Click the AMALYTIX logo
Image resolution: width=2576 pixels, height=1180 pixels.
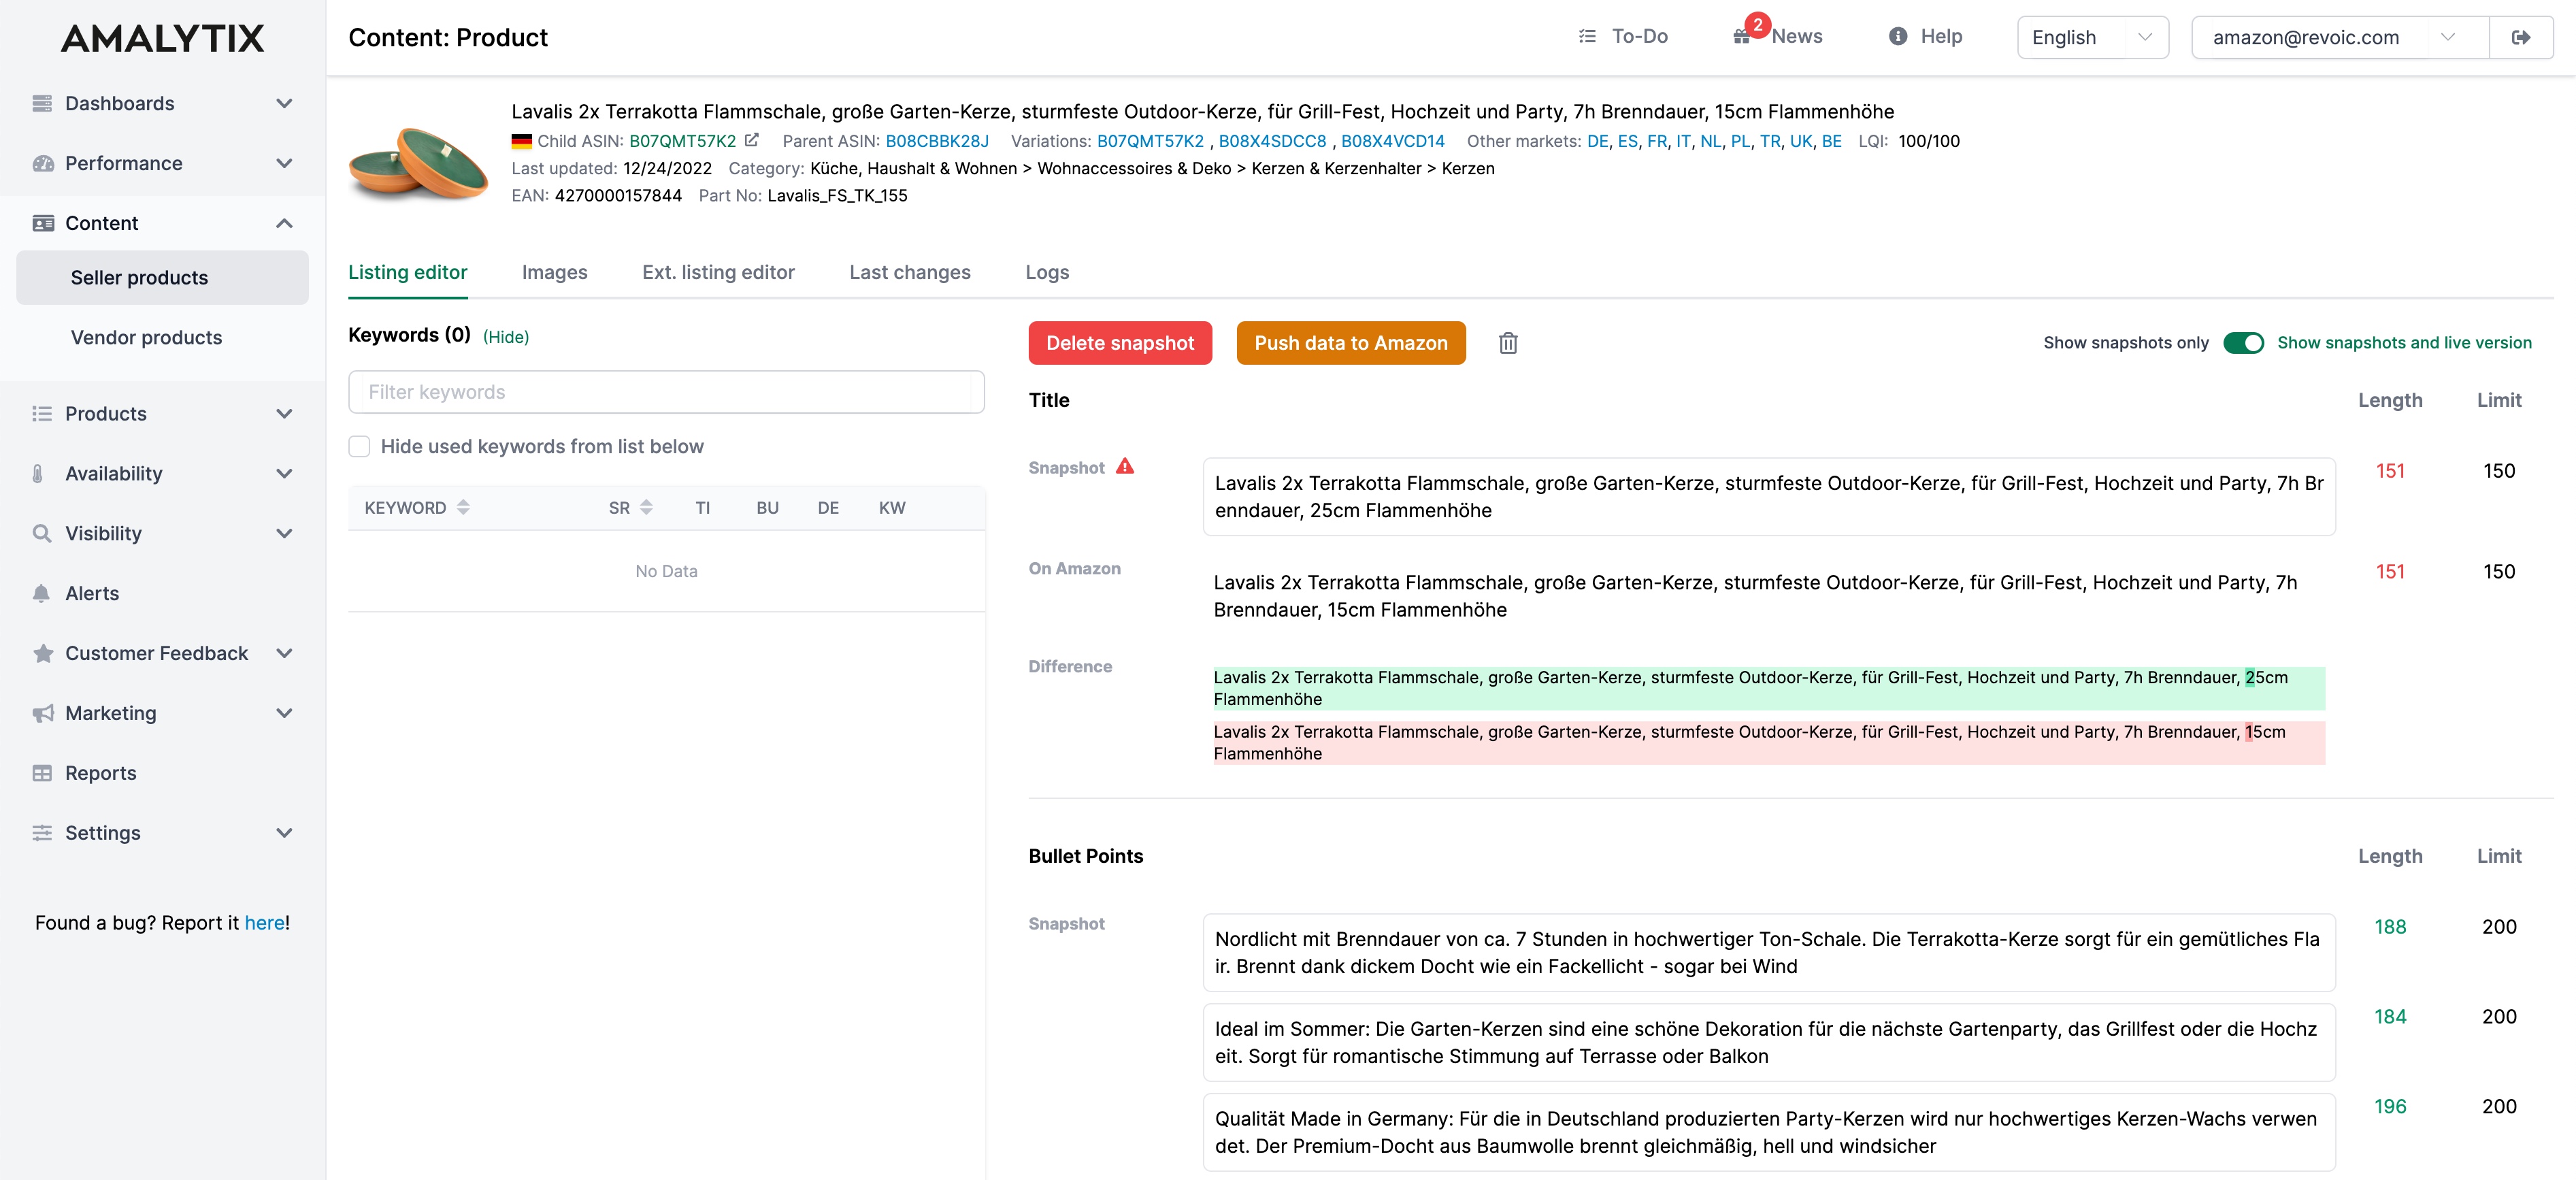pos(163,38)
